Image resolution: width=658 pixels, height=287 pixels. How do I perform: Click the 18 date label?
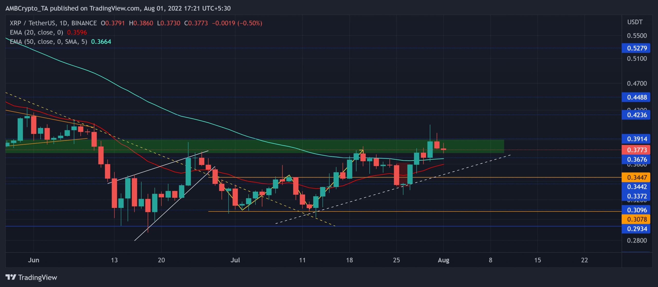(349, 260)
